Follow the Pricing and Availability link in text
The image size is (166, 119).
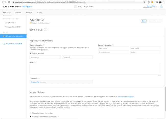(x=126, y=97)
